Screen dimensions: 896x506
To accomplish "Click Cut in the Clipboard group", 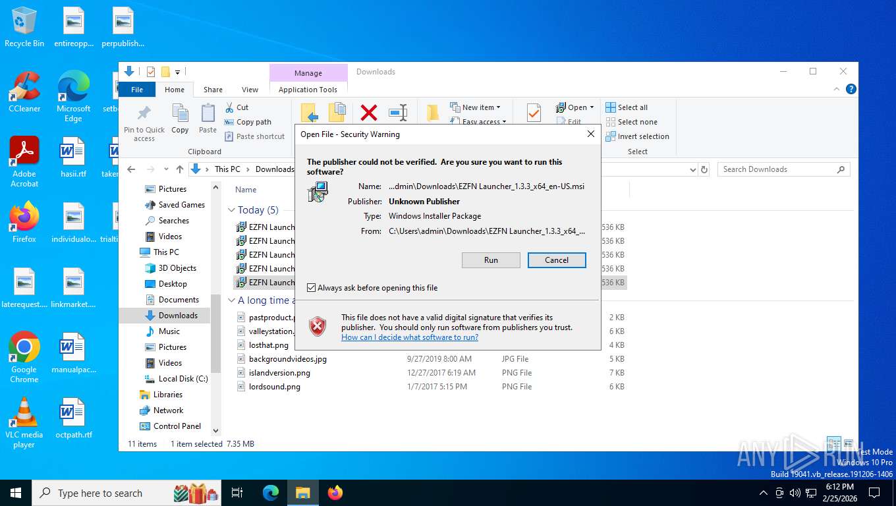I will pyautogui.click(x=237, y=107).
